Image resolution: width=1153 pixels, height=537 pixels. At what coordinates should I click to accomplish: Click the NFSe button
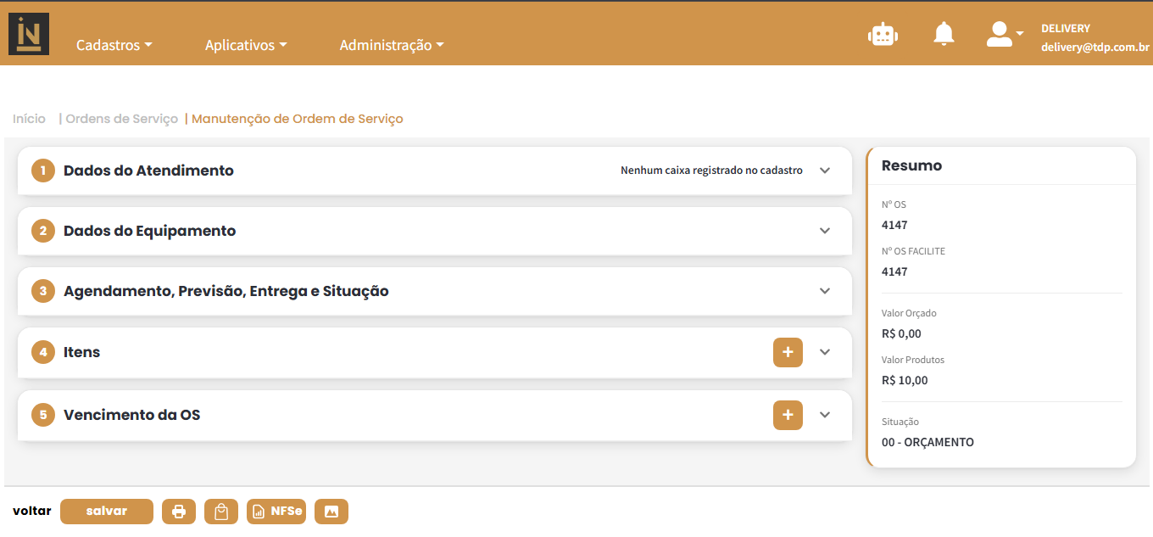[x=276, y=512]
